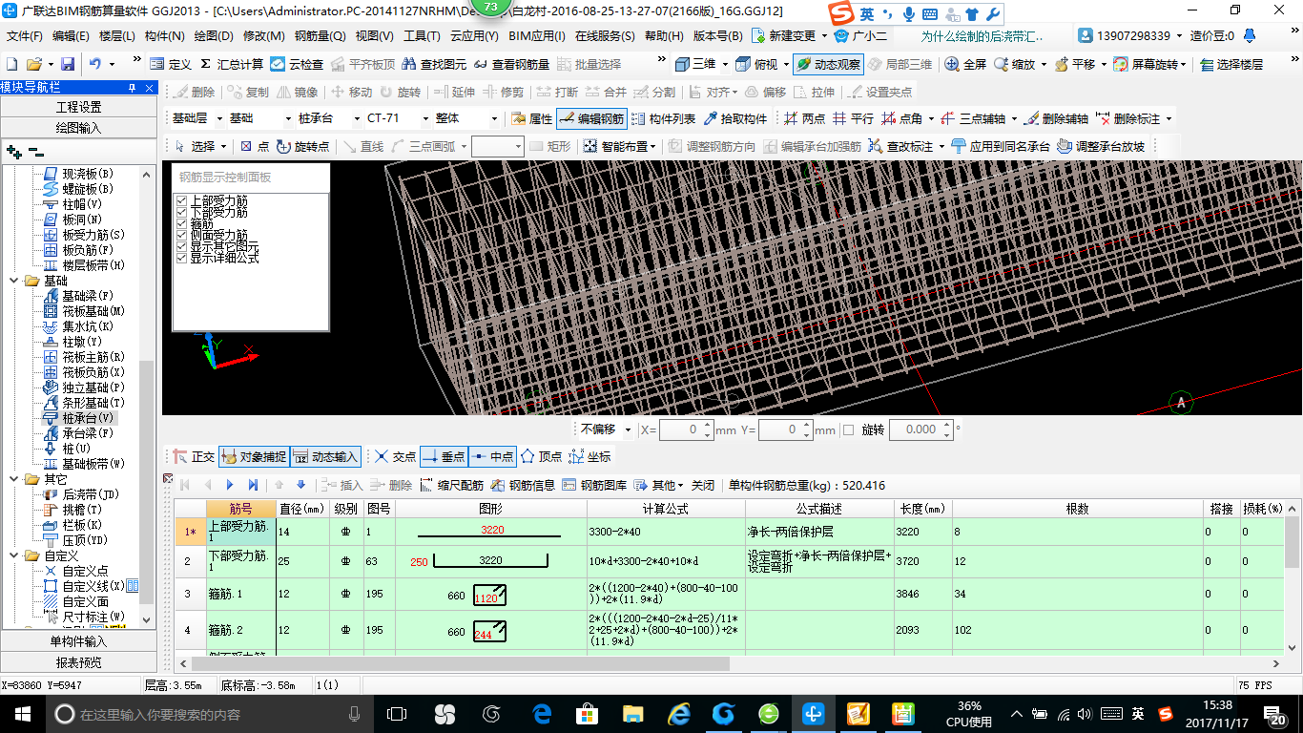Open the BIM应用(I) menu

(x=536, y=36)
